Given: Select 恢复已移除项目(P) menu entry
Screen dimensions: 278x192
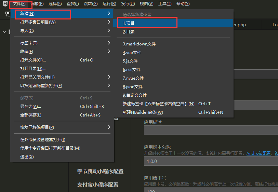Looking at the screenshot, I should [62, 127].
